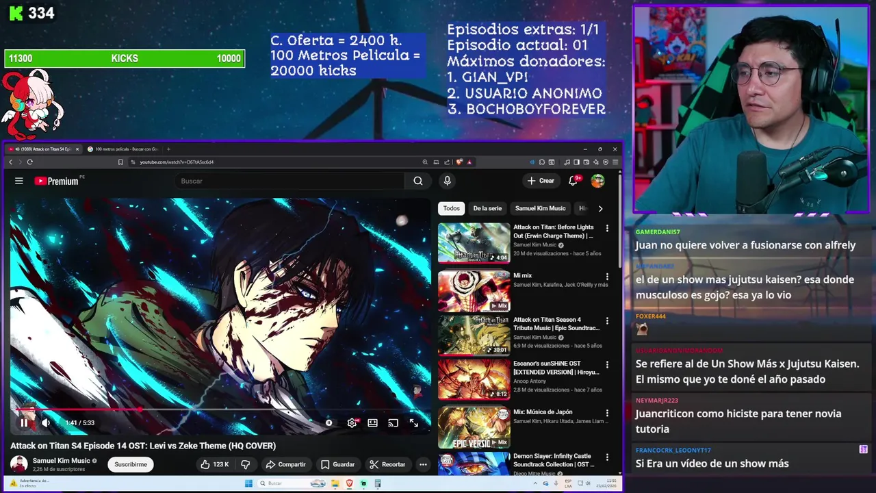Open options for Season 4 Tribute Music
The height and width of the screenshot is (493, 876).
coord(607,320)
